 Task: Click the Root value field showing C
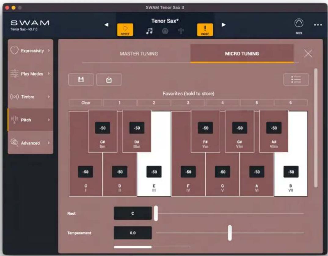coord(133,213)
